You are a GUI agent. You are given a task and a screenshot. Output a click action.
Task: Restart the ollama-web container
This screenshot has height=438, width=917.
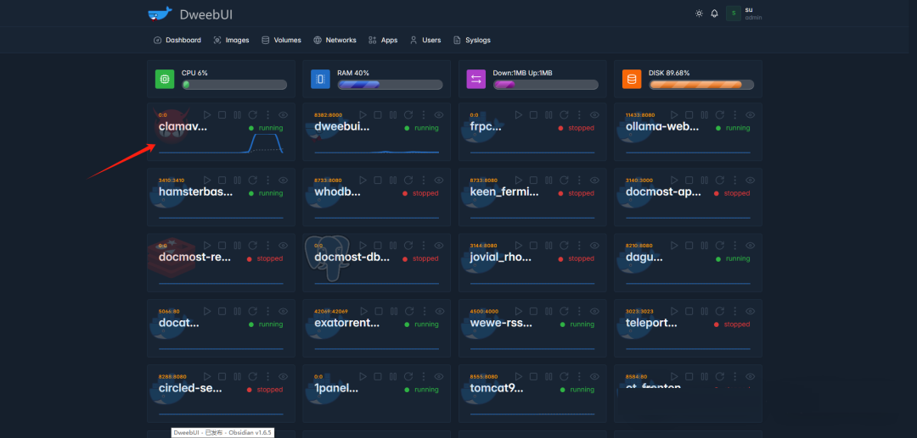[720, 114]
